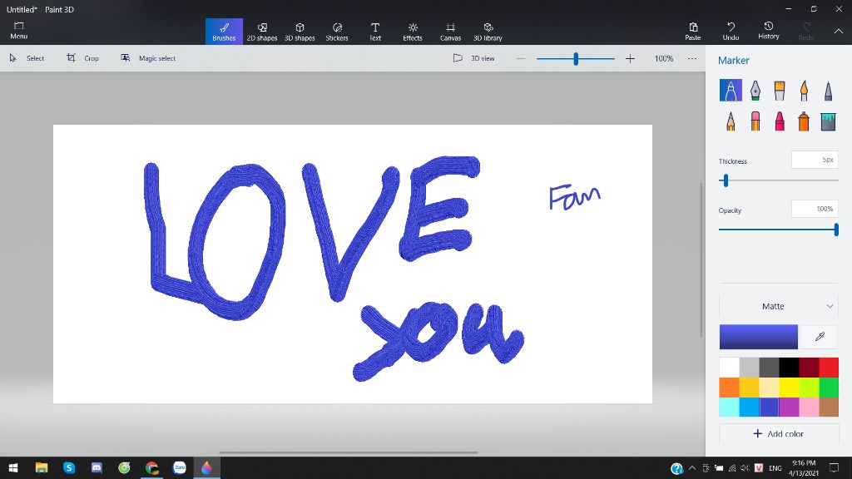Choose the indigo blue color swatch
The image size is (852, 479).
click(x=769, y=407)
